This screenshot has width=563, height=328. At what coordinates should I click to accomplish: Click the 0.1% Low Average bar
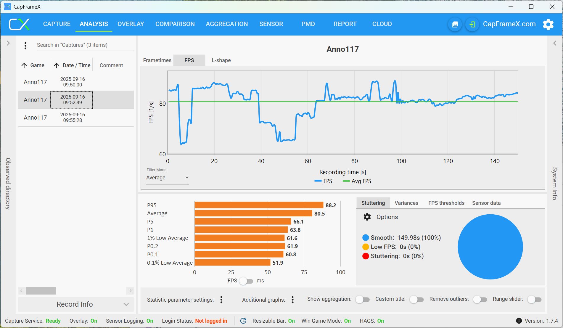(x=232, y=263)
